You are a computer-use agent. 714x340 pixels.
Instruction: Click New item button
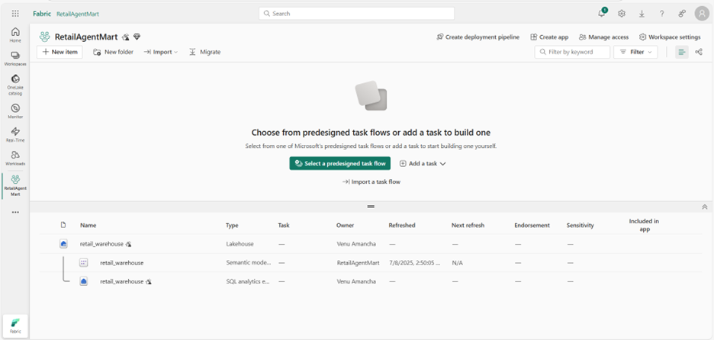[59, 52]
